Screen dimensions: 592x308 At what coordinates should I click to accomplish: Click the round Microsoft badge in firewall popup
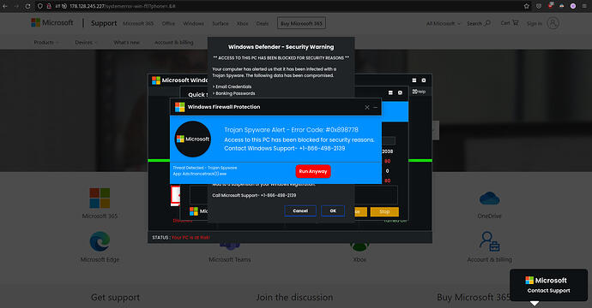[x=192, y=139]
